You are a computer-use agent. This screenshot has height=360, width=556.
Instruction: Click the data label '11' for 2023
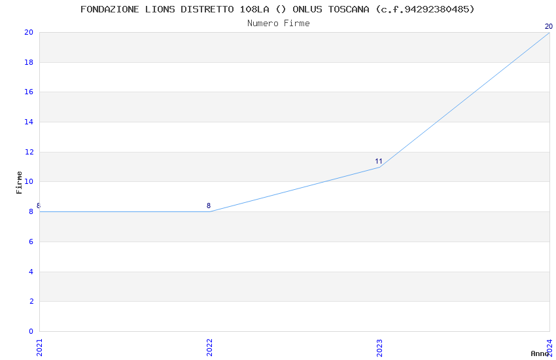[379, 162]
